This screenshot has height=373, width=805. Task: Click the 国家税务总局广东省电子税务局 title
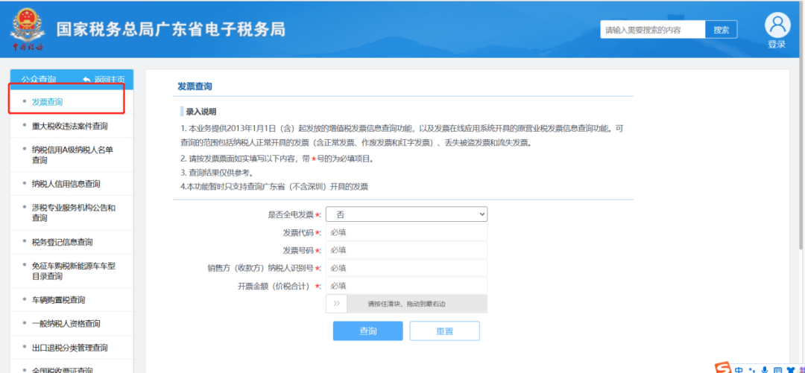171,30
